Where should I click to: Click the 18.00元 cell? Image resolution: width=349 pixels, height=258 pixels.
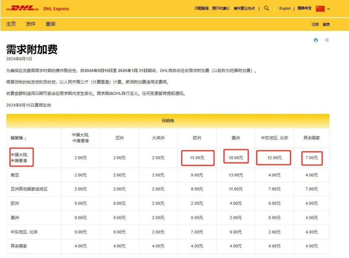coord(236,158)
